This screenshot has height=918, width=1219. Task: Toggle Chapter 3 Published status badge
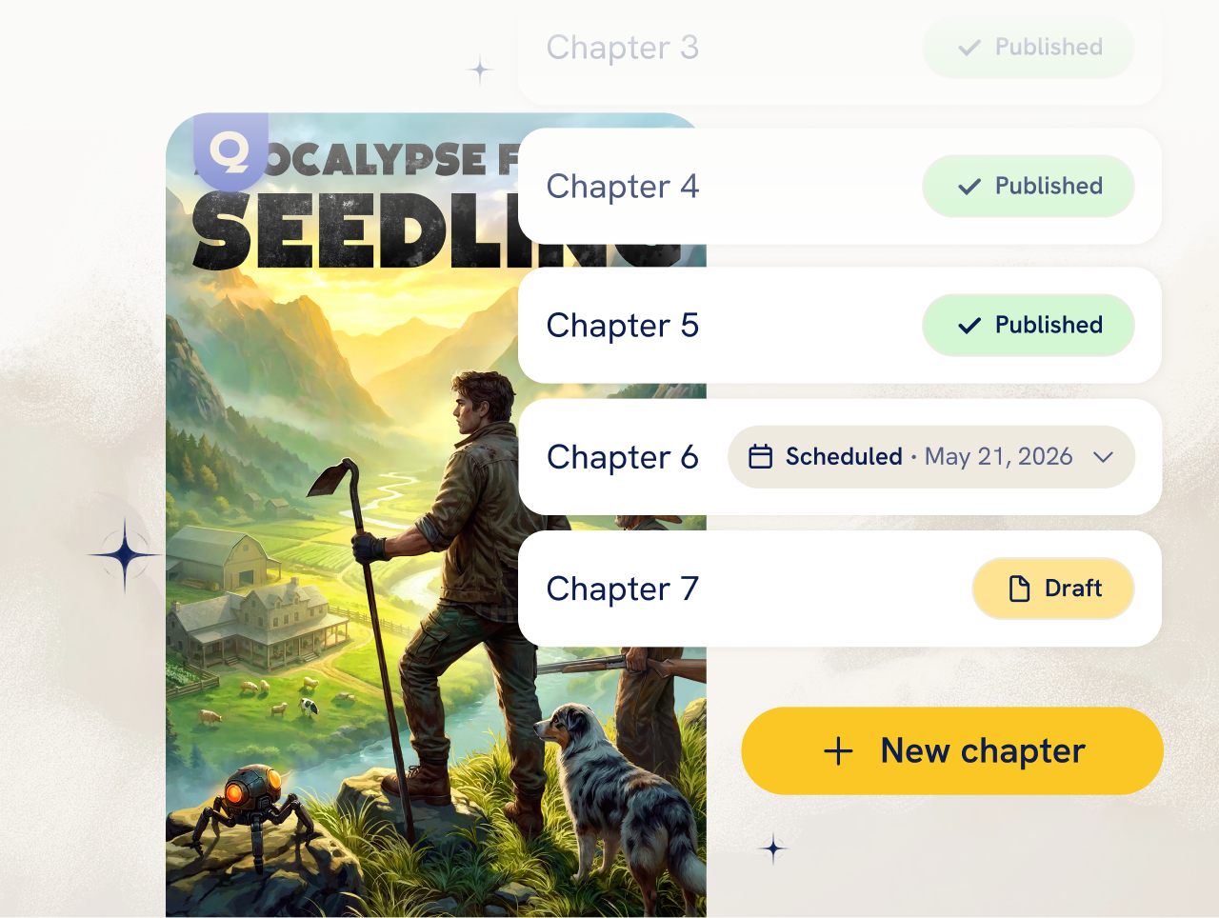tap(1029, 47)
